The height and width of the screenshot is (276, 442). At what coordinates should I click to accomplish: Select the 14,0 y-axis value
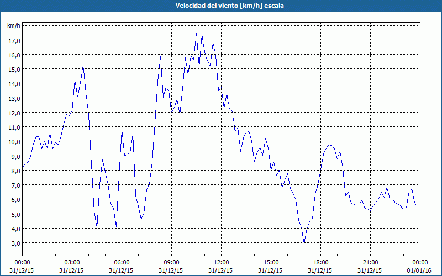pos(14,84)
